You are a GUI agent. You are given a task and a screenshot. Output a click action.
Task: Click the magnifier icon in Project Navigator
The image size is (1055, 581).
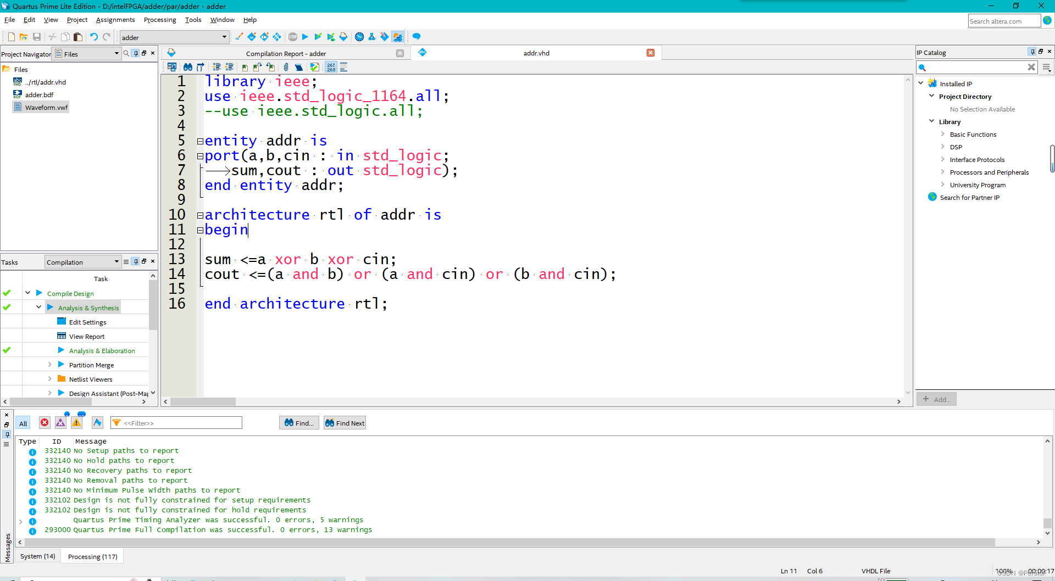(x=126, y=53)
